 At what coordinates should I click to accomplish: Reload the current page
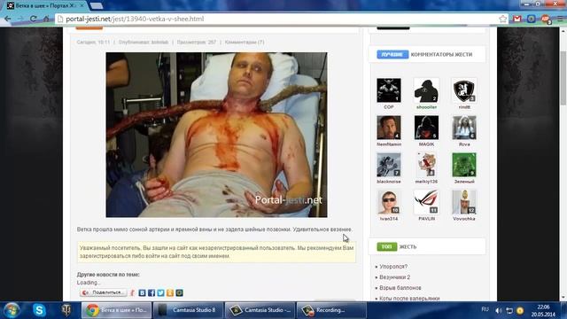point(34,19)
